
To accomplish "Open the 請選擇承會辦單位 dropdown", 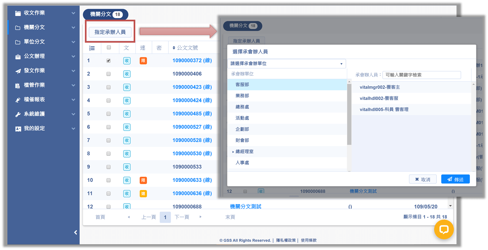I will point(286,64).
